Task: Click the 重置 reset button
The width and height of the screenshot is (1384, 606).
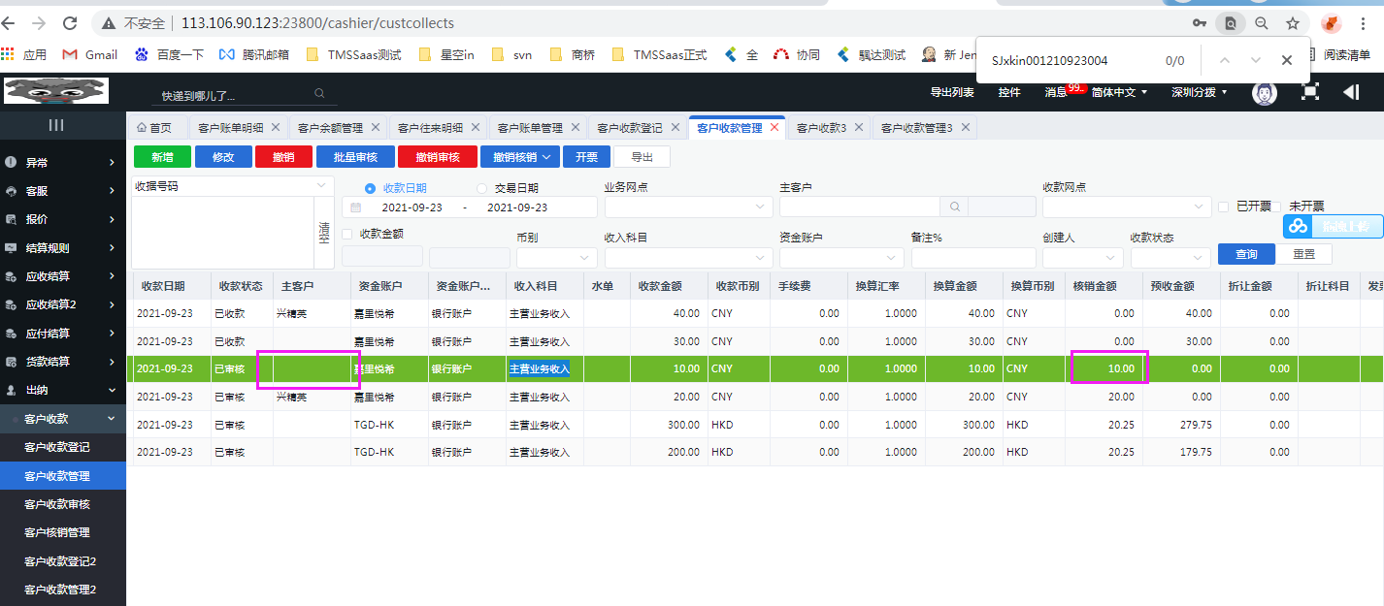Action: click(x=1303, y=254)
